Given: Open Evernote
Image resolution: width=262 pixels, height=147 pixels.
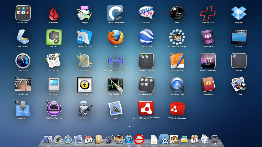Looking at the screenshot, I should tap(54, 37).
